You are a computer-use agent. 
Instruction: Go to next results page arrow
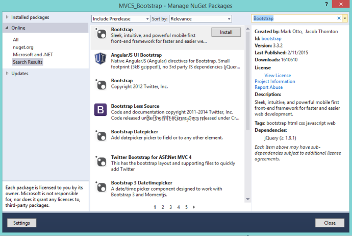tap(194, 207)
